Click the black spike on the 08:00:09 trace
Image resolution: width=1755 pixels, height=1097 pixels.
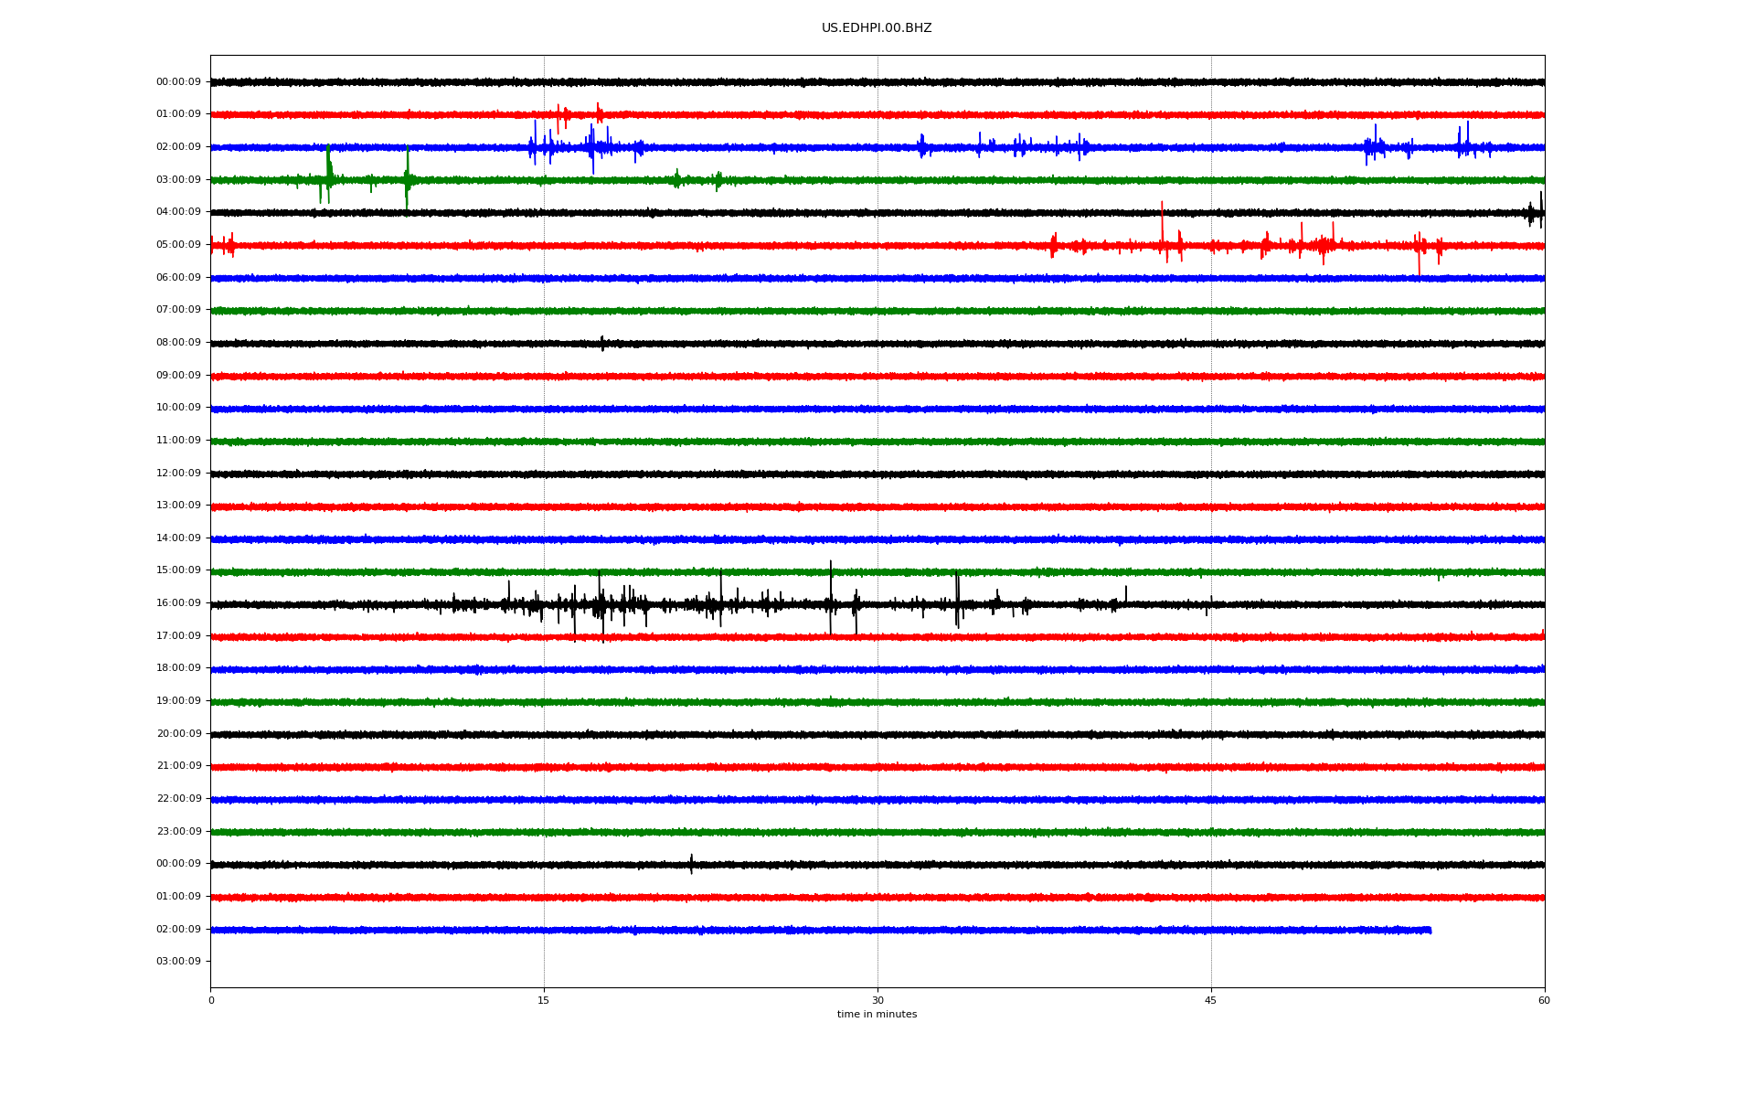(x=601, y=343)
